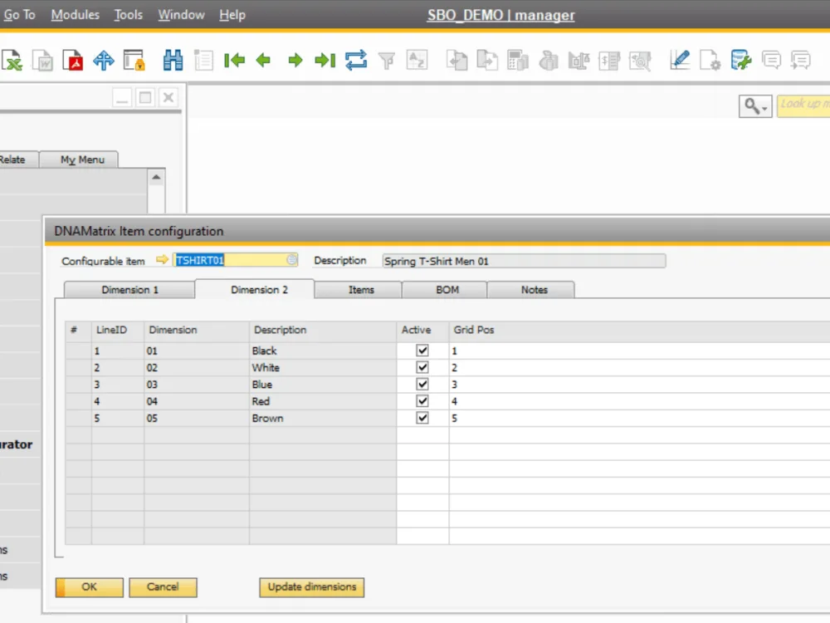This screenshot has width=830, height=623.
Task: Toggle Active for the Brown row
Action: (422, 418)
